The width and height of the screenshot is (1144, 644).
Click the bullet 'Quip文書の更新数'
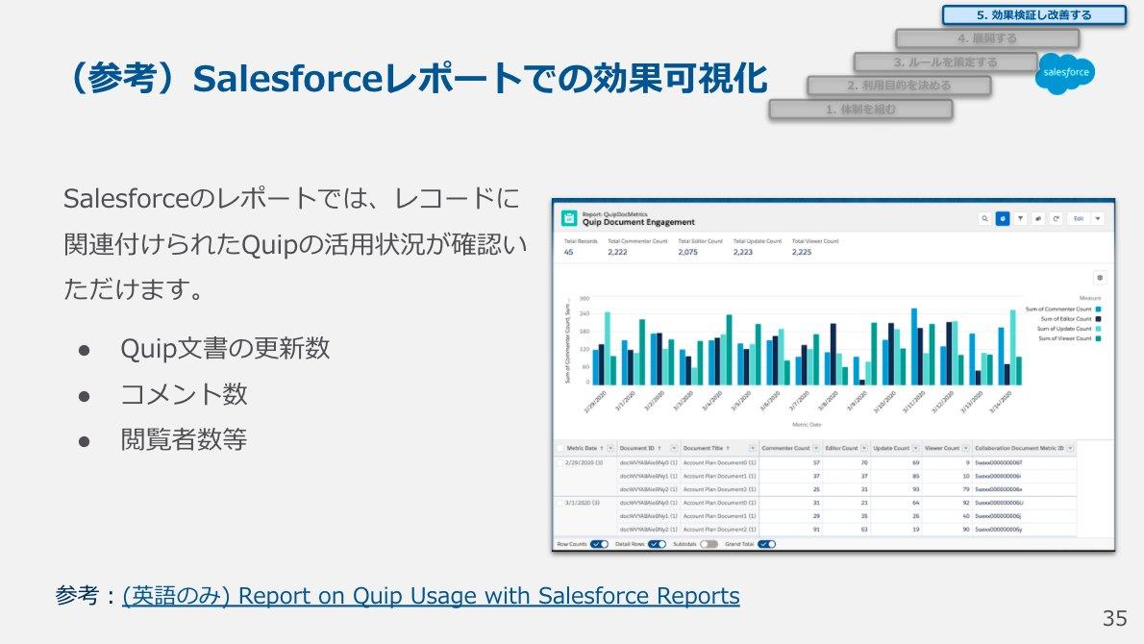click(225, 349)
